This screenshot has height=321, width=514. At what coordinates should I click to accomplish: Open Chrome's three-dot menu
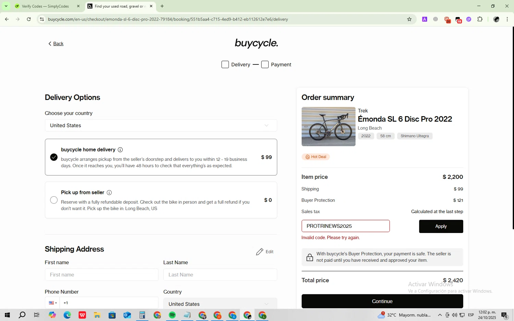tap(507, 19)
